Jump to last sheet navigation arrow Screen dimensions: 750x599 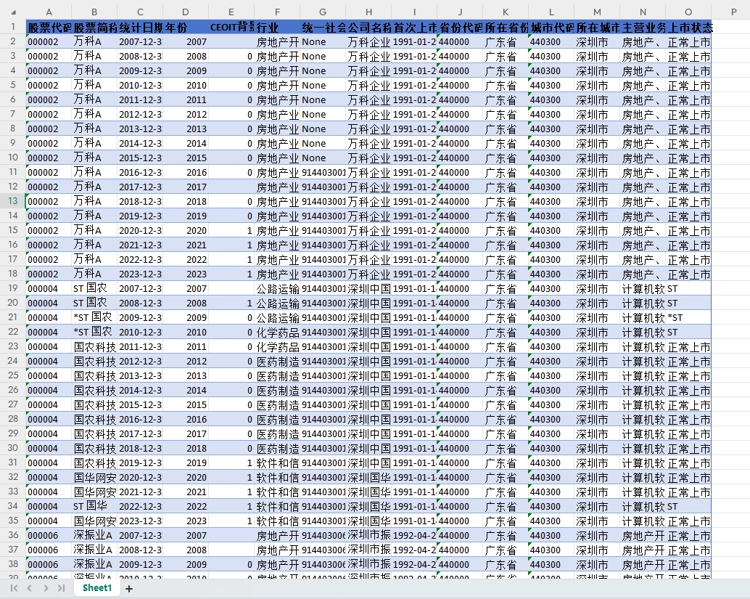click(61, 588)
